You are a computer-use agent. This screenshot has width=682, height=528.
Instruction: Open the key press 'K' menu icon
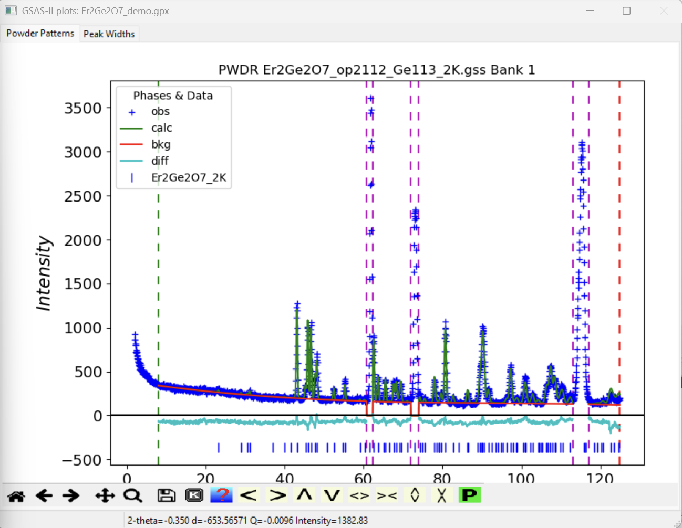click(x=194, y=495)
